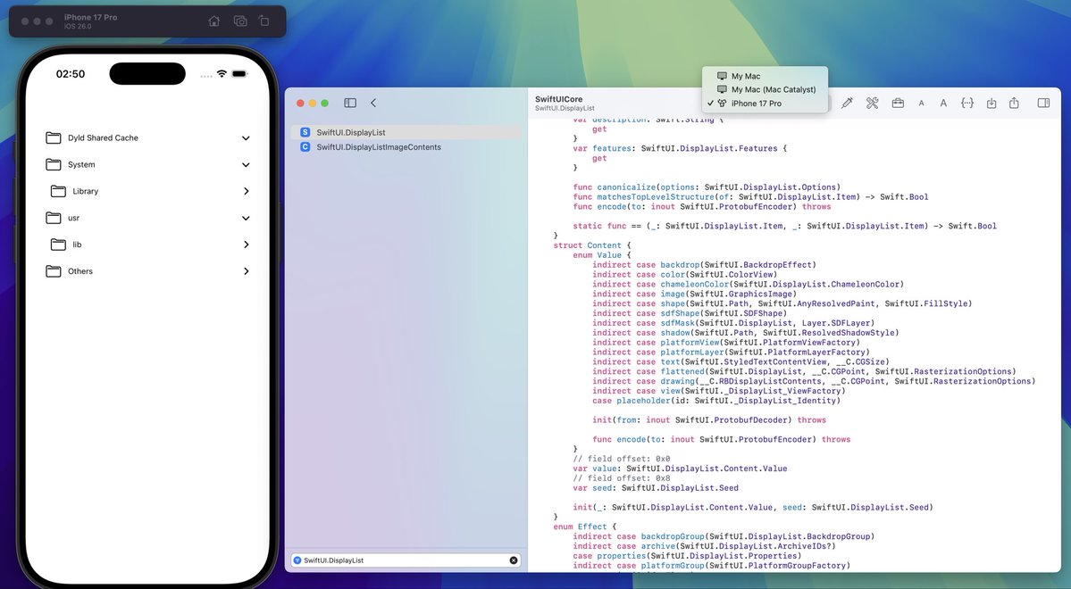Click 'struct Content {' line in code
1071x589 pixels.
(592, 245)
